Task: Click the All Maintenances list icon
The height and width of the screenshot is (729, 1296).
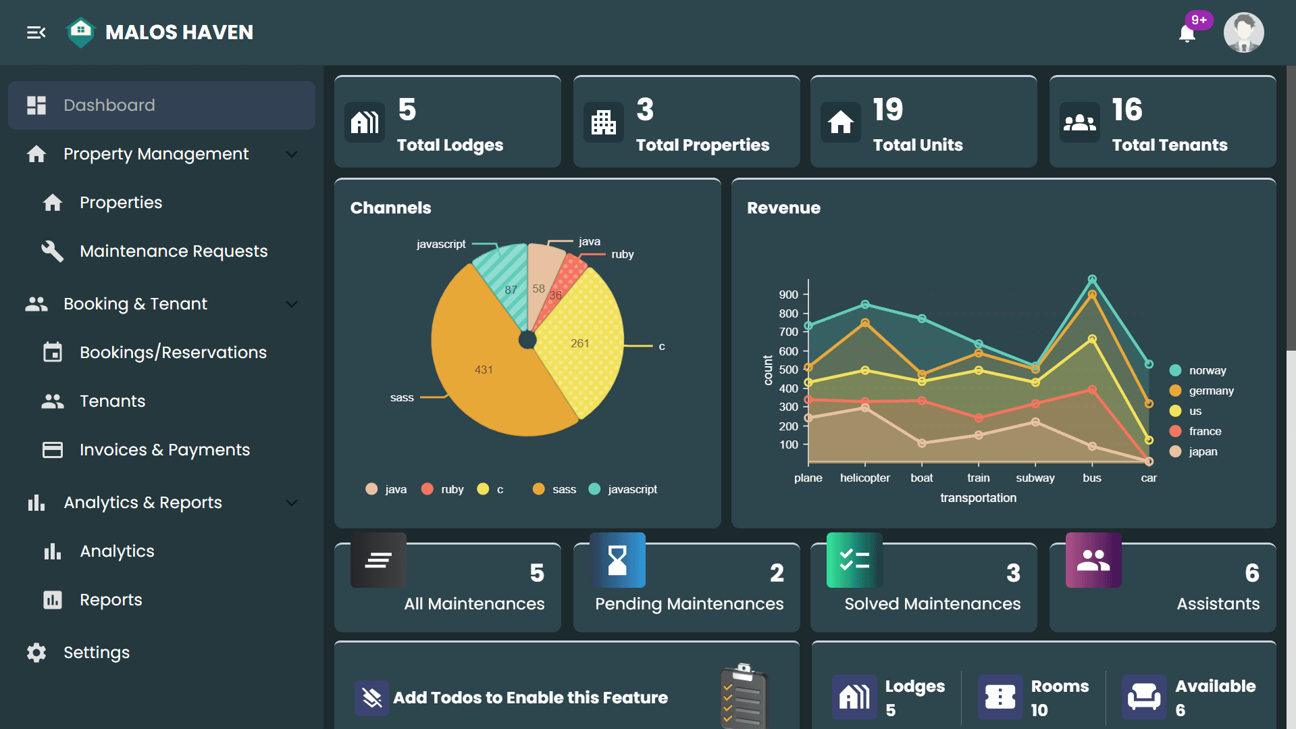Action: [x=378, y=560]
